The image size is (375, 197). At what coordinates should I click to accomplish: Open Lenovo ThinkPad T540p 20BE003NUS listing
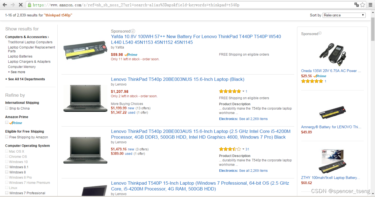[178, 79]
